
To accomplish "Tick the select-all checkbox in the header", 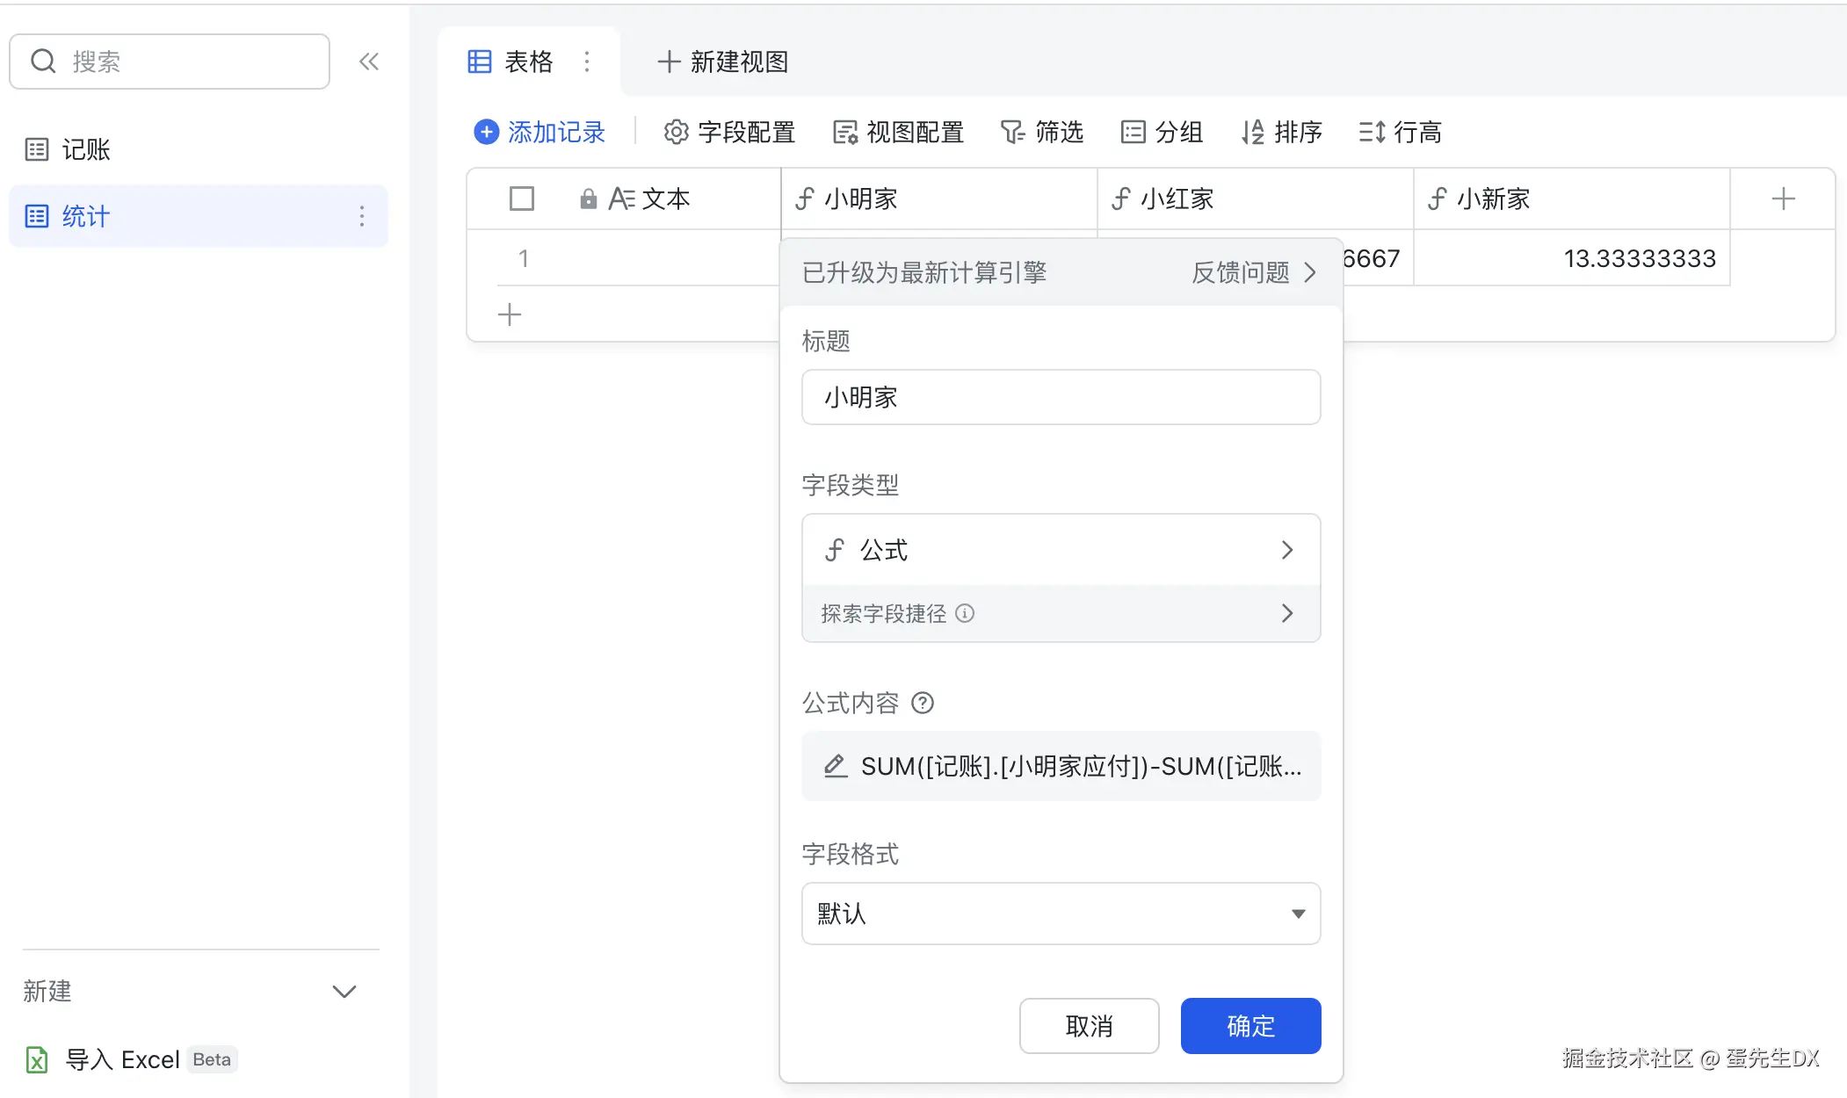I will point(522,199).
